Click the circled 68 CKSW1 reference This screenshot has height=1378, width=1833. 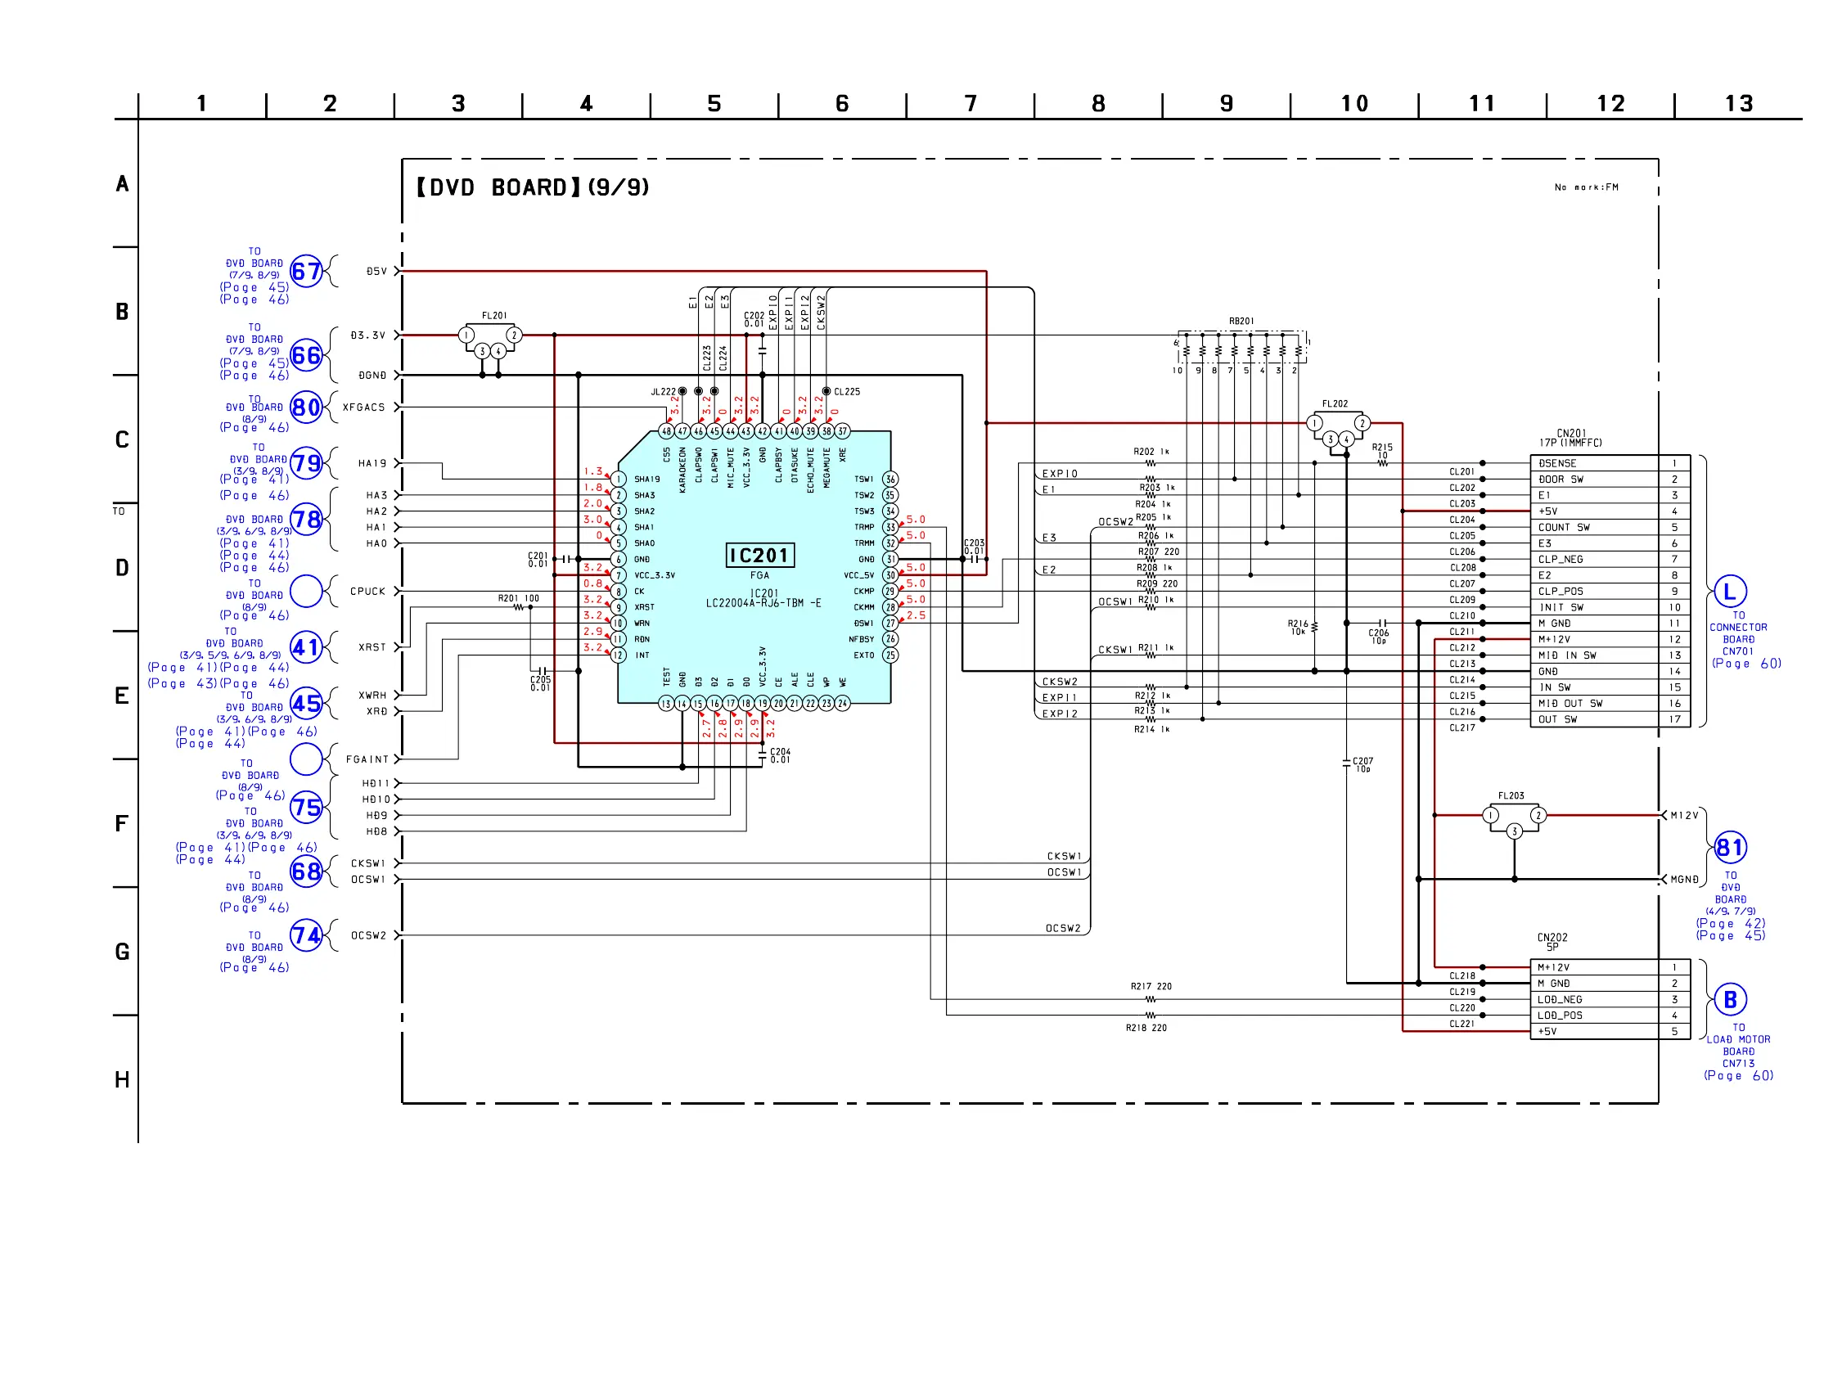[x=306, y=871]
